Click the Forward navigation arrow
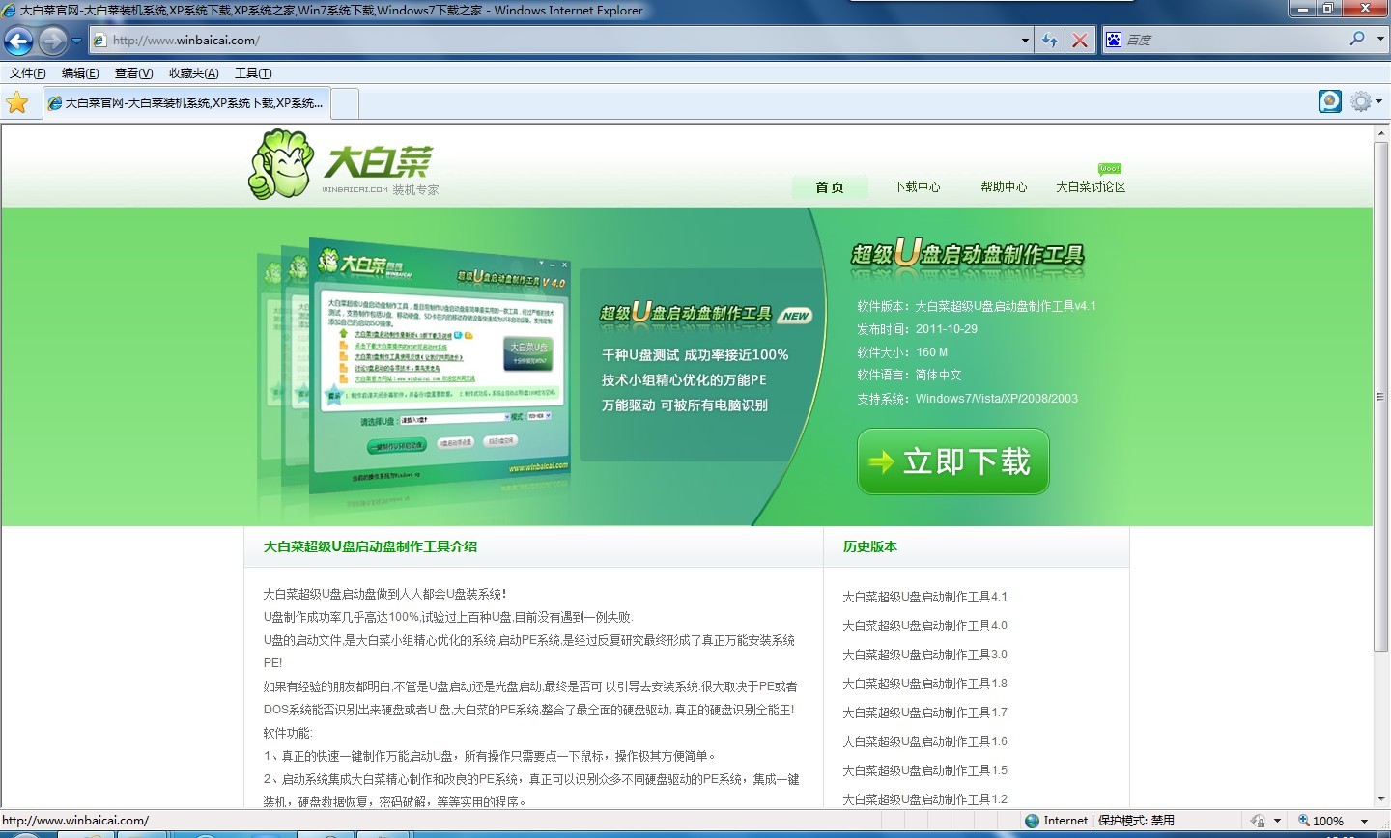Screen dimensions: 1391x838 coord(52,41)
